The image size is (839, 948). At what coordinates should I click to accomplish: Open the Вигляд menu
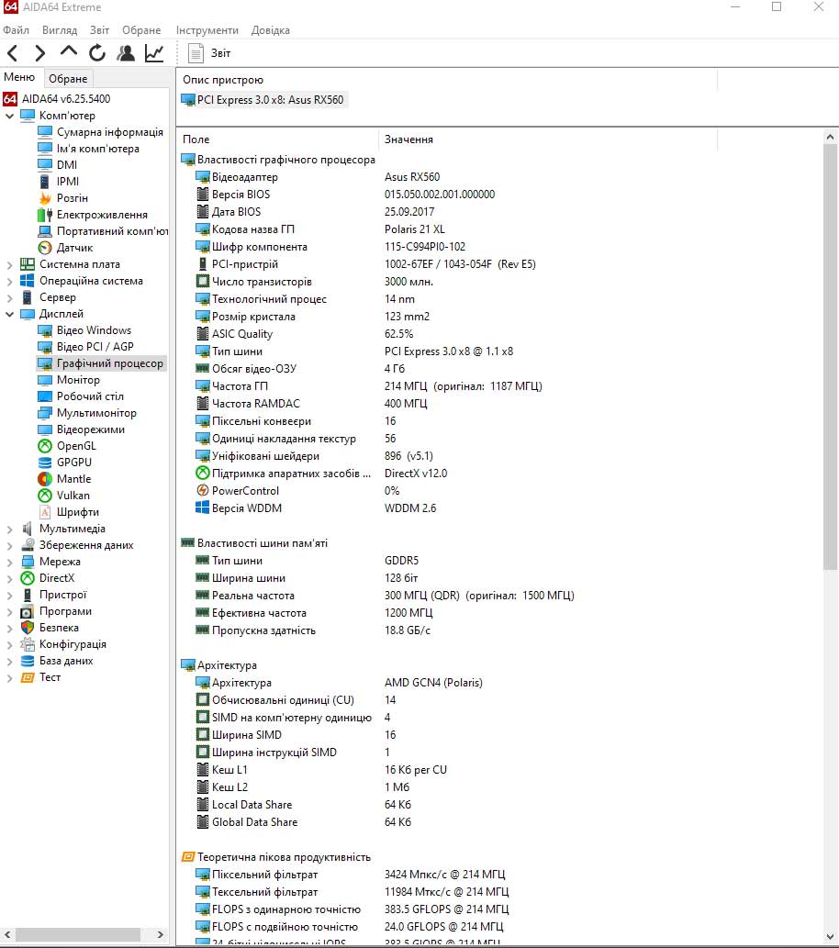click(x=60, y=30)
